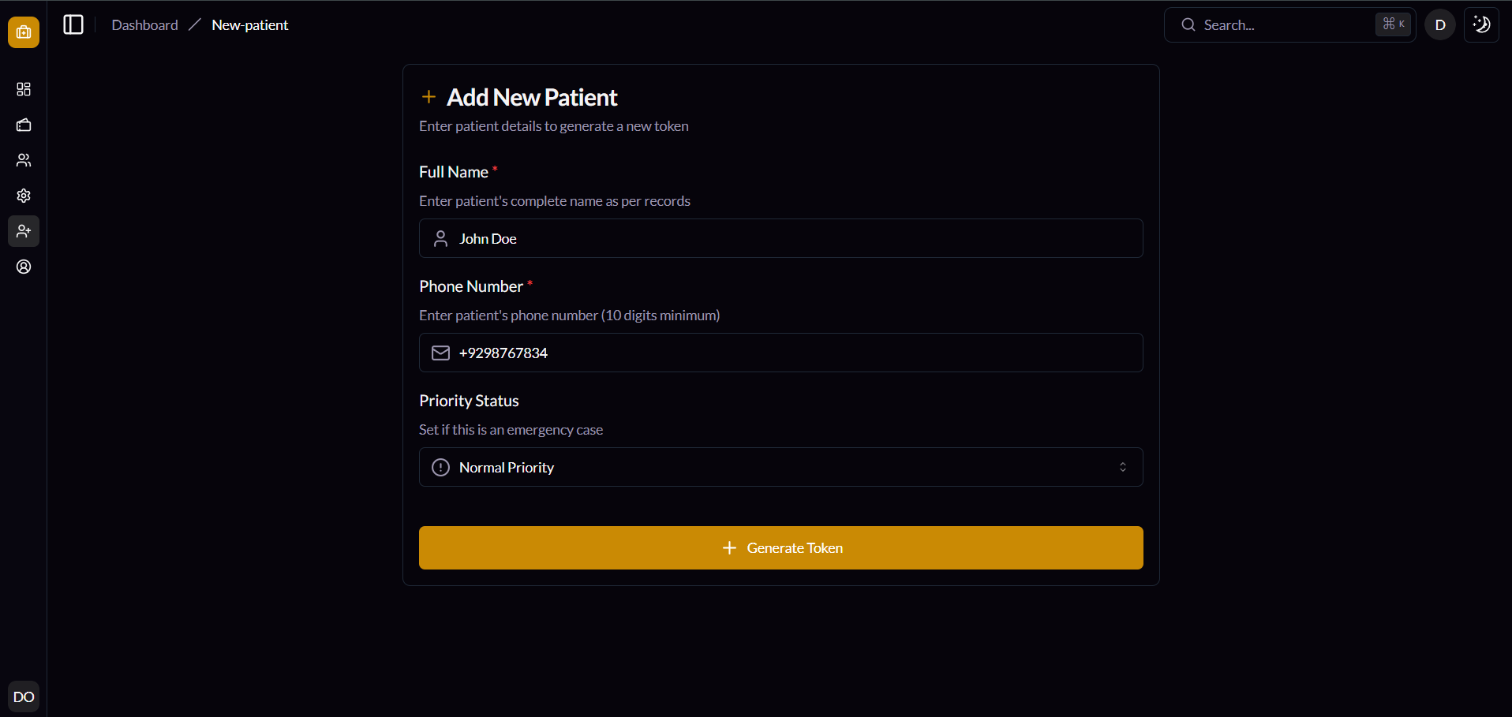Go to Dashboard breadcrumb
The height and width of the screenshot is (717, 1512).
point(144,25)
